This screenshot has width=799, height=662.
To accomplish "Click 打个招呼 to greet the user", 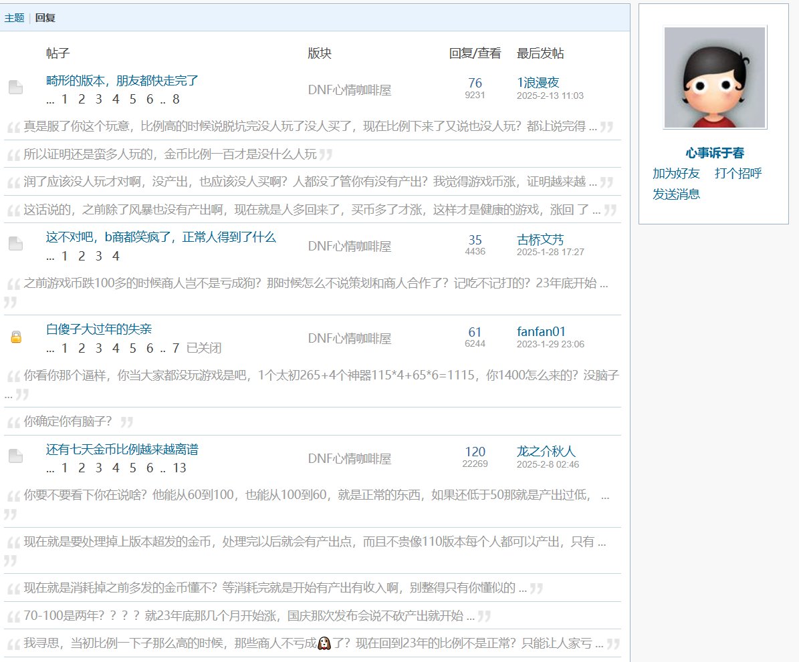I will click(x=738, y=174).
